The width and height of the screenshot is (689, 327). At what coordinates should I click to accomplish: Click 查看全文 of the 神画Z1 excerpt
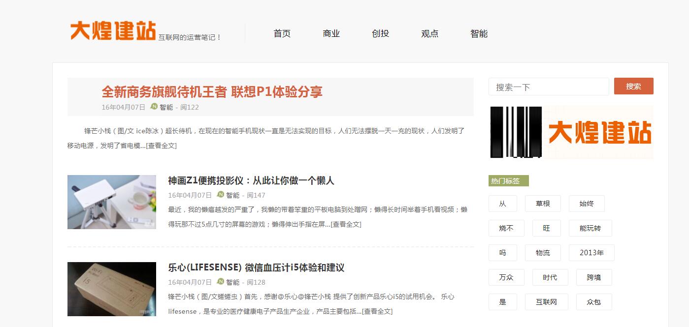point(346,224)
